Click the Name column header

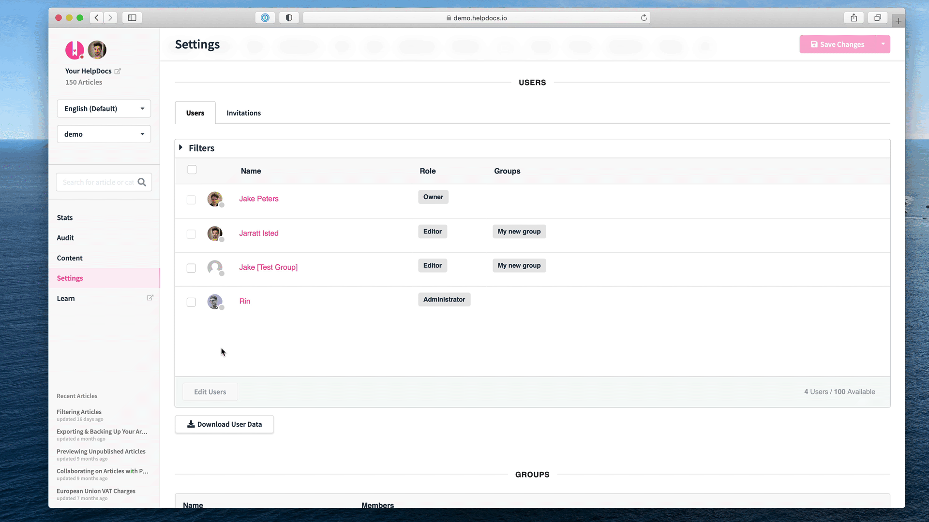251,171
